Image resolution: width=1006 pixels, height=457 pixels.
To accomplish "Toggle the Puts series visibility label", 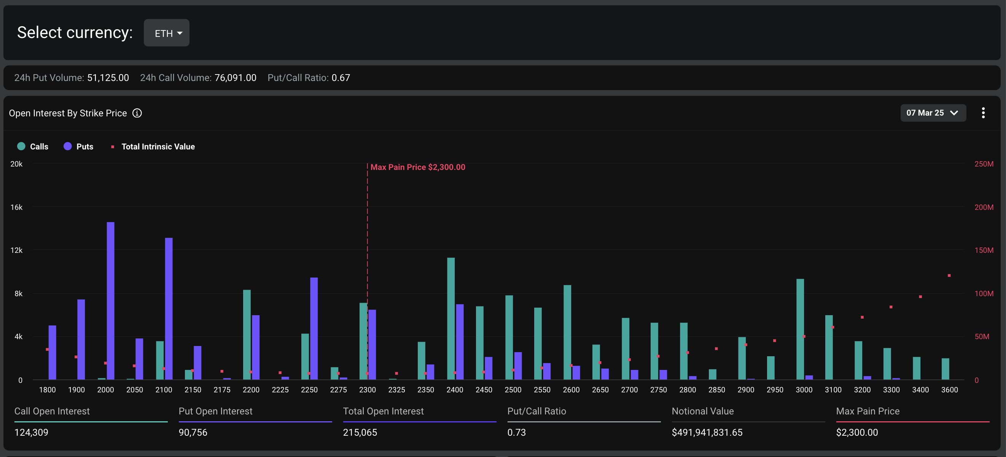I will pyautogui.click(x=85, y=147).
